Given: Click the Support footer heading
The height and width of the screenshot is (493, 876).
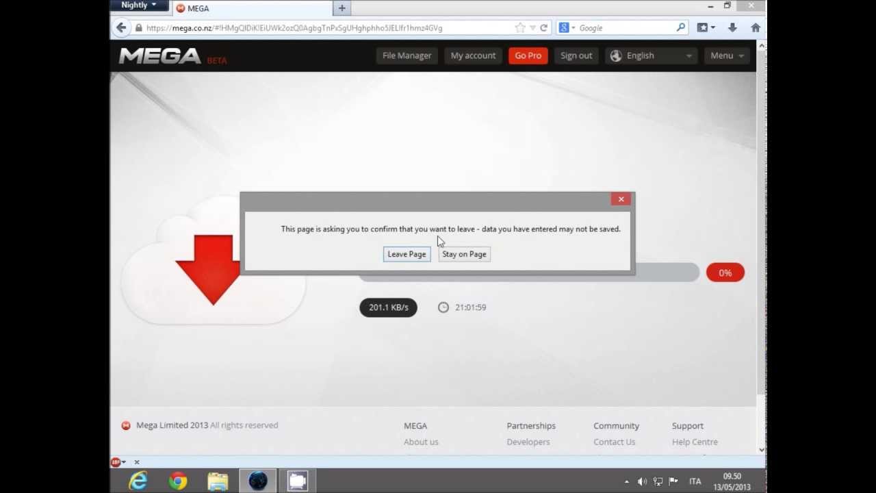Looking at the screenshot, I should 687,426.
